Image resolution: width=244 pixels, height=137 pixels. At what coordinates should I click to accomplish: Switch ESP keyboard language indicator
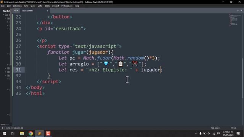pyautogui.click(x=218, y=134)
